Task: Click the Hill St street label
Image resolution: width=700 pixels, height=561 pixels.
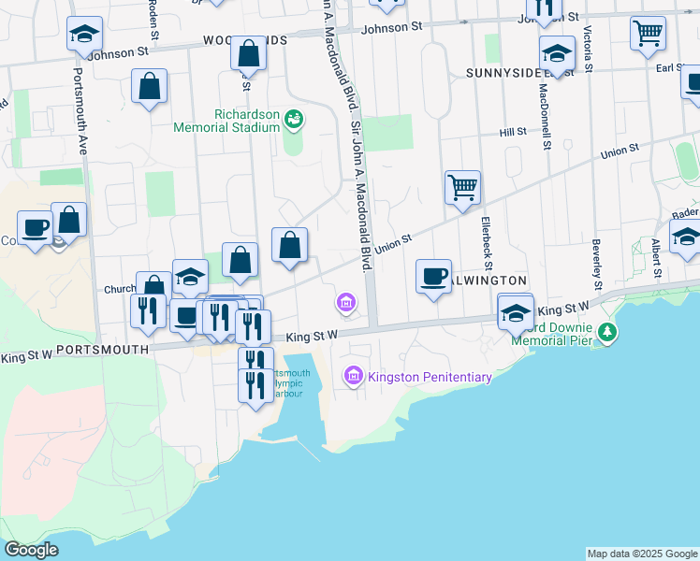Action: click(x=513, y=132)
